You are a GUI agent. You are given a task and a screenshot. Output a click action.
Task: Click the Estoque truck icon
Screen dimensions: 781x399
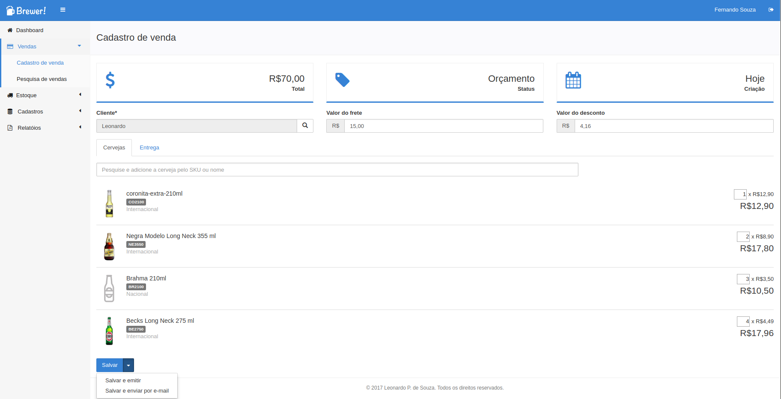pyautogui.click(x=10, y=95)
